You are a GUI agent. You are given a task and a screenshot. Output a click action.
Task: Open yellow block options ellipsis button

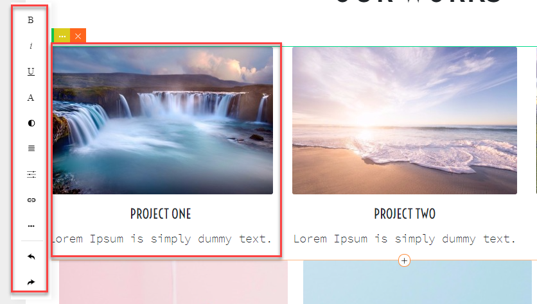click(x=62, y=36)
